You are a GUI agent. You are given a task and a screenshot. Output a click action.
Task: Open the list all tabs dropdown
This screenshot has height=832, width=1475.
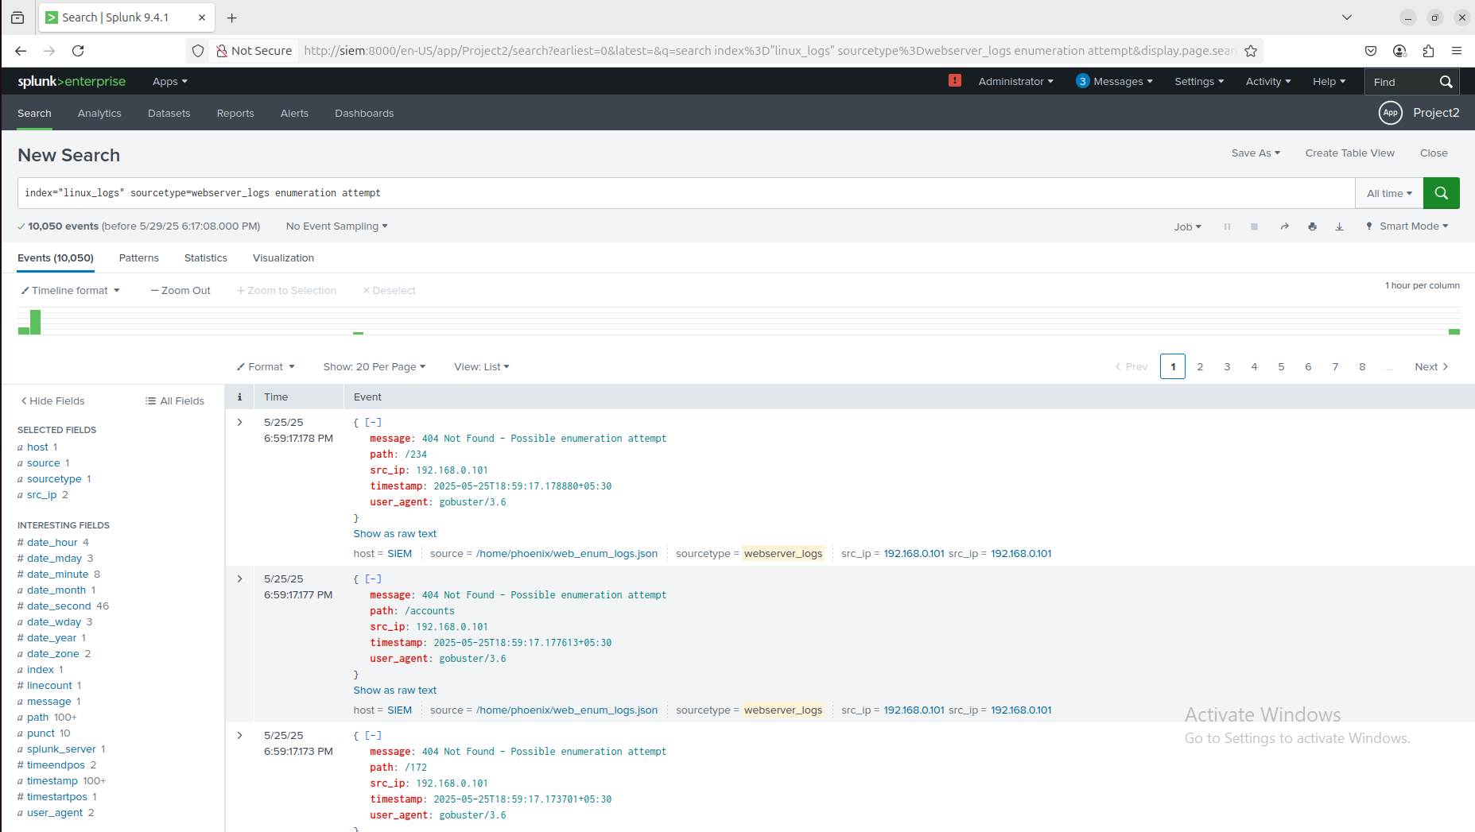[1347, 17]
